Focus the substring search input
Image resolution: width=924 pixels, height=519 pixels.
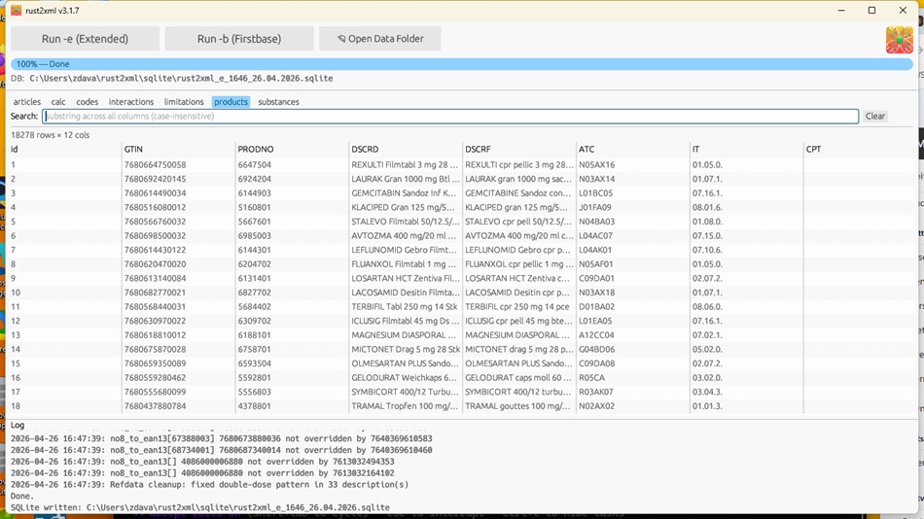(x=450, y=116)
